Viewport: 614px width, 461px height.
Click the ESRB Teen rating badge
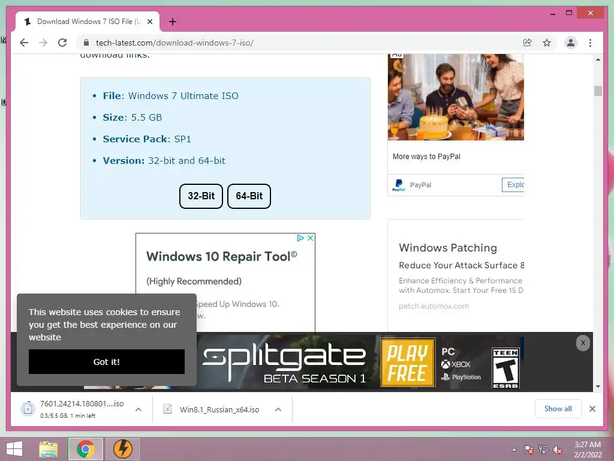click(x=505, y=368)
